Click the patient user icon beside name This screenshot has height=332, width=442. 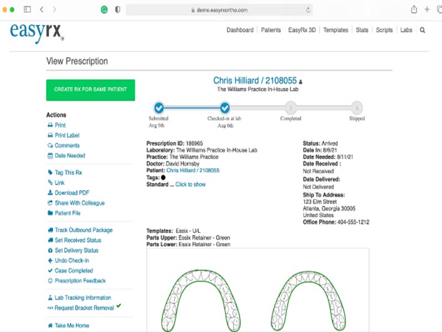pos(301,82)
